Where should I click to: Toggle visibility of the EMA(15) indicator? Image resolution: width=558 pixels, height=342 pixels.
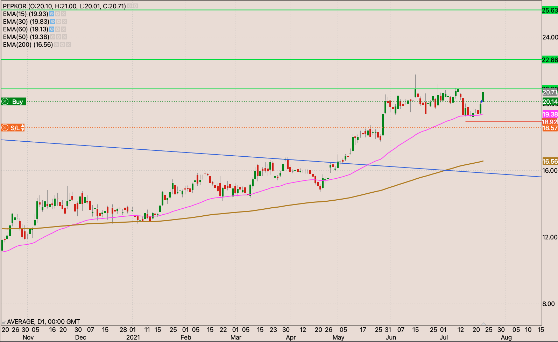pyautogui.click(x=51, y=14)
